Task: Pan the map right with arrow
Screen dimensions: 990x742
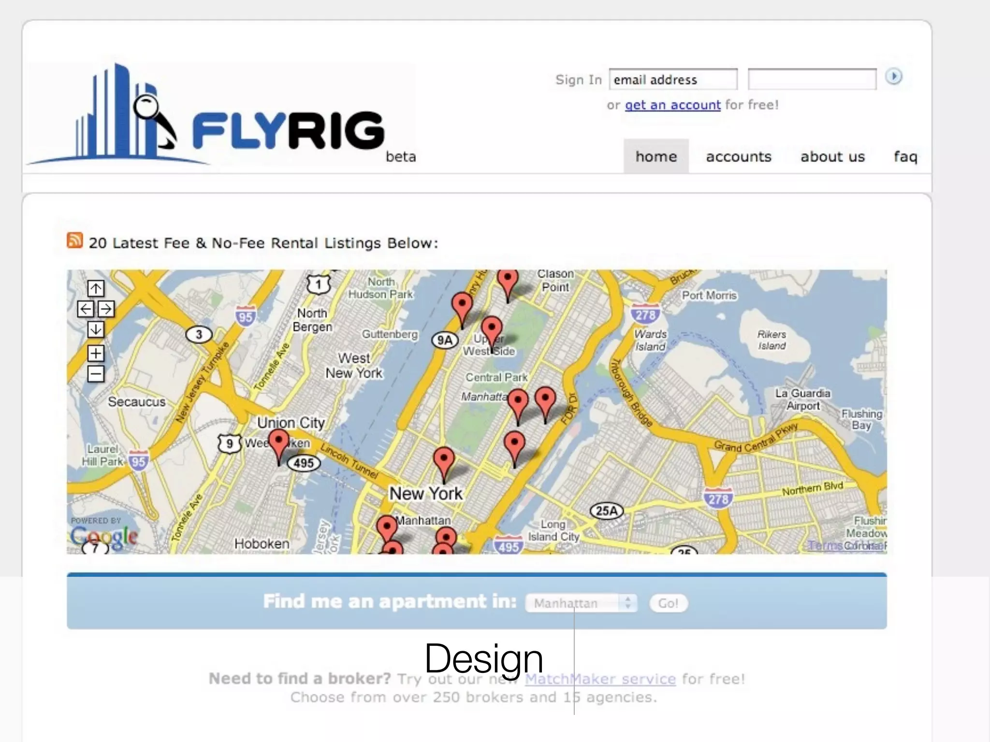Action: point(106,309)
